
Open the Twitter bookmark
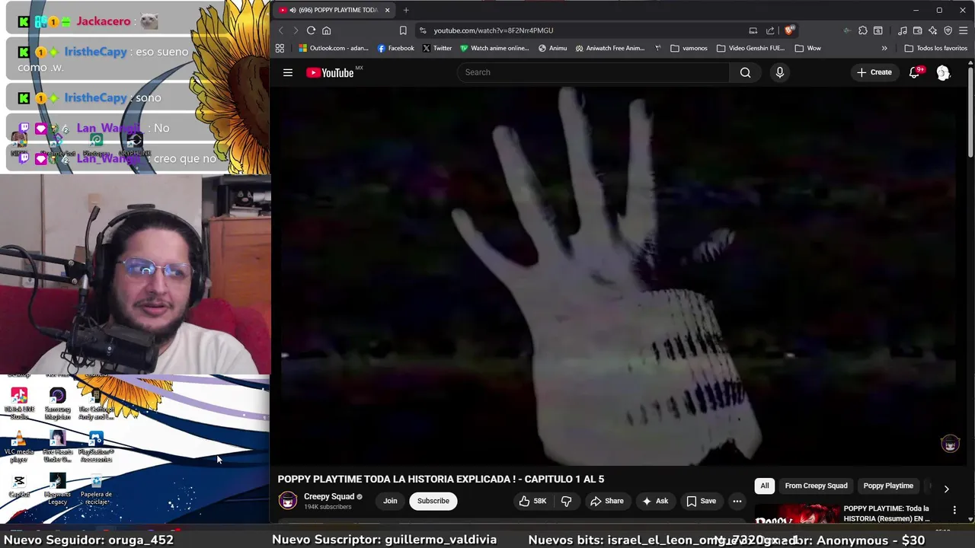point(437,48)
